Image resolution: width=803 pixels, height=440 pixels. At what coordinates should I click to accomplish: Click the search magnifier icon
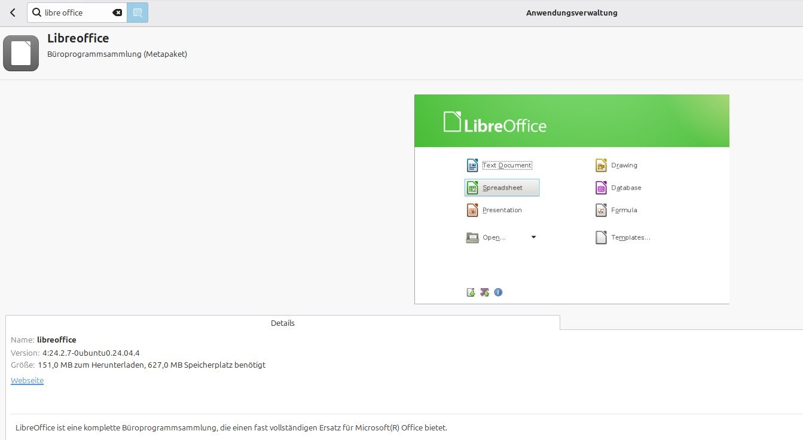click(36, 13)
